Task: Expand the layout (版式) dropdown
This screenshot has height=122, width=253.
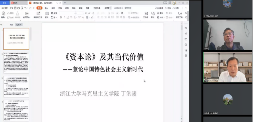Action: 47,17
